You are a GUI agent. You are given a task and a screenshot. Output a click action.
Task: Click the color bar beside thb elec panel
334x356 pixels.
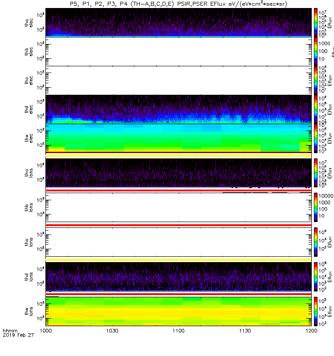point(316,52)
